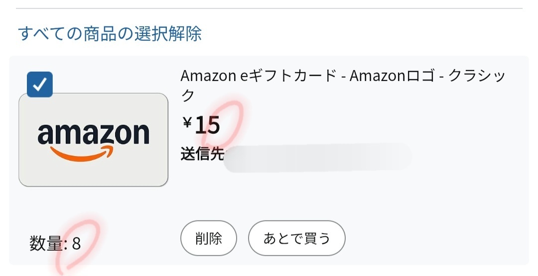Open Amazon eギフトカード product title

[342, 85]
